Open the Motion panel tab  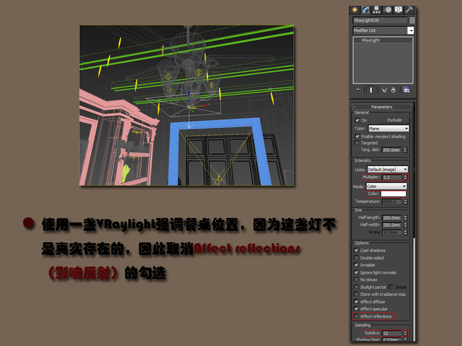pos(388,10)
